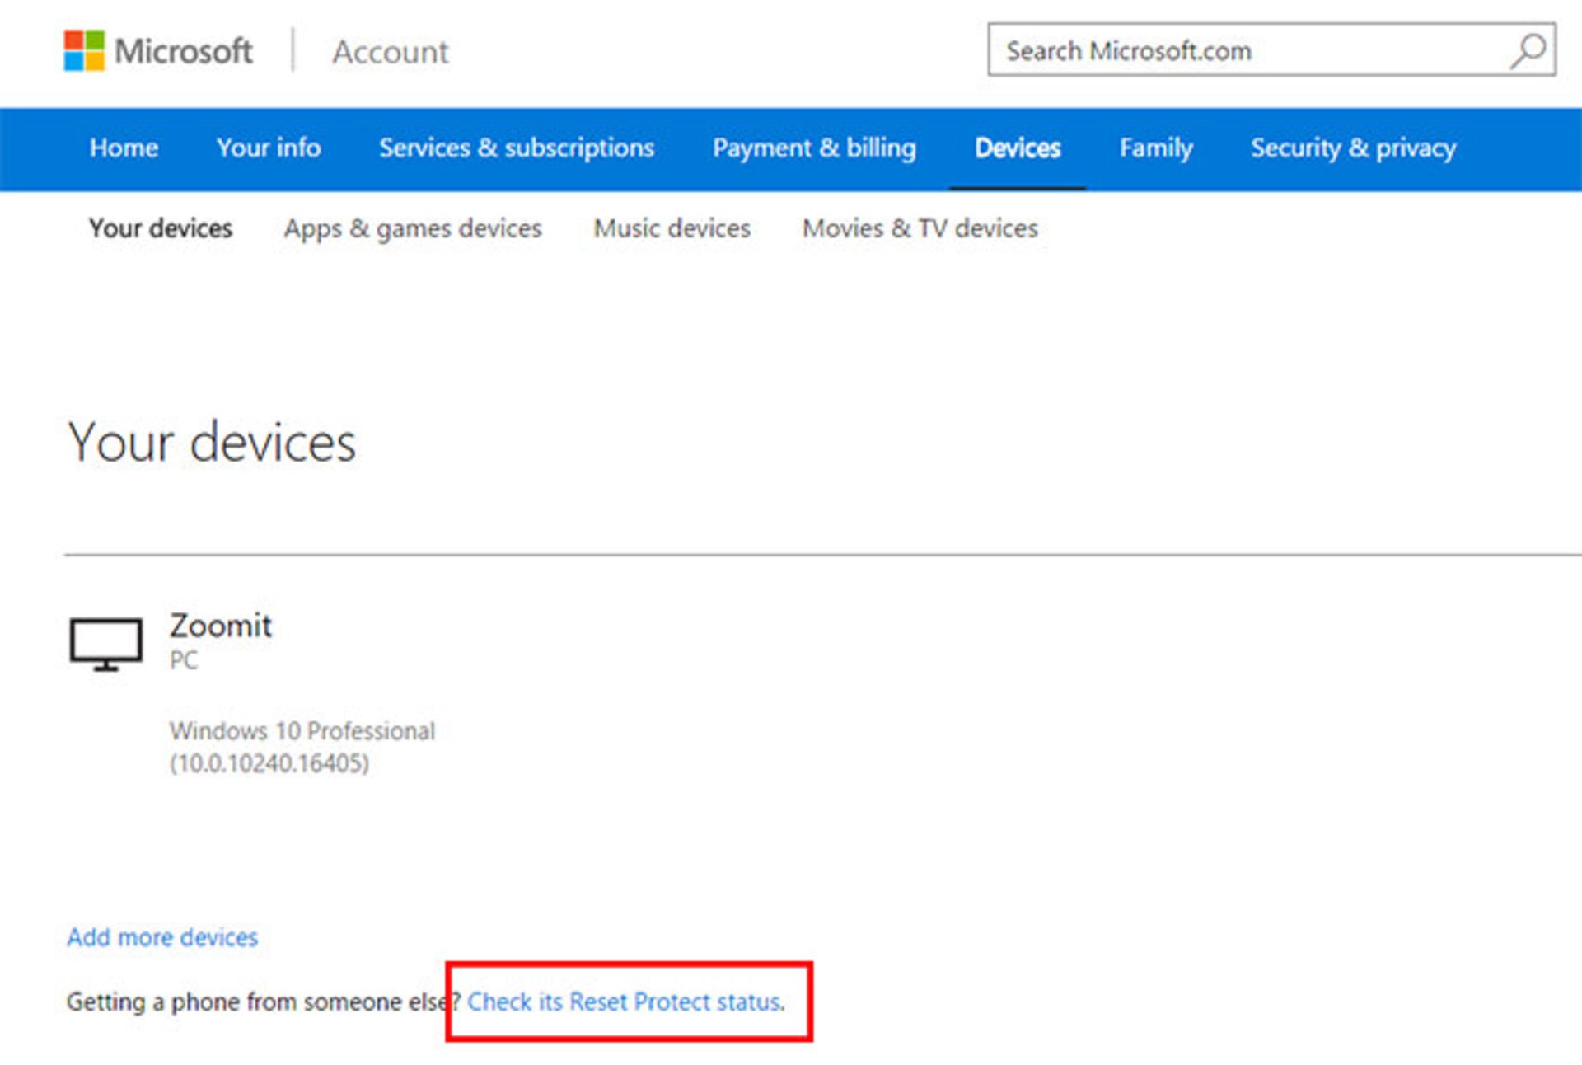Open the Music devices list
This screenshot has height=1065, width=1582.
[671, 228]
